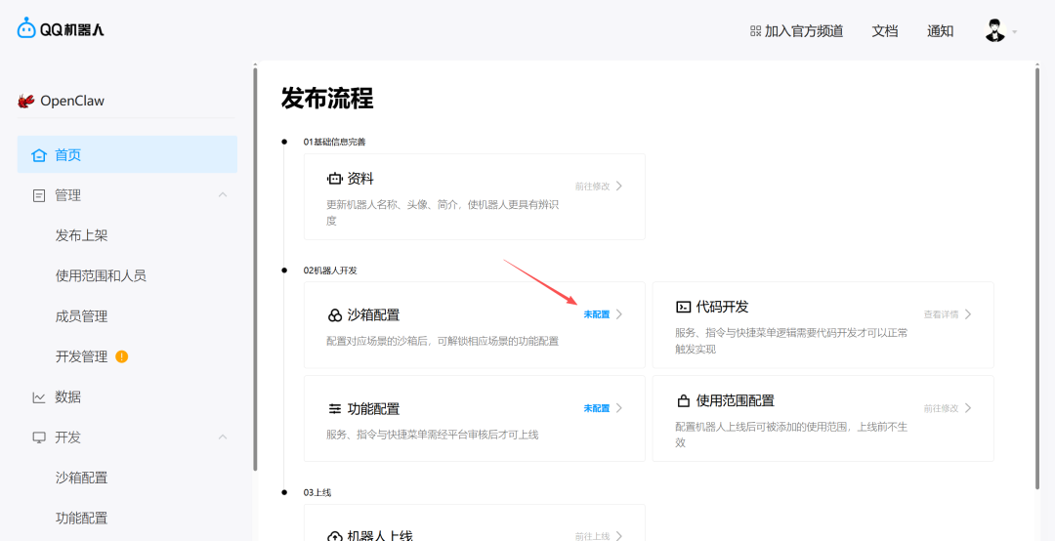Viewport: 1055px width, 541px height.
Task: Open 文档 in the top navigation
Action: pos(884,31)
